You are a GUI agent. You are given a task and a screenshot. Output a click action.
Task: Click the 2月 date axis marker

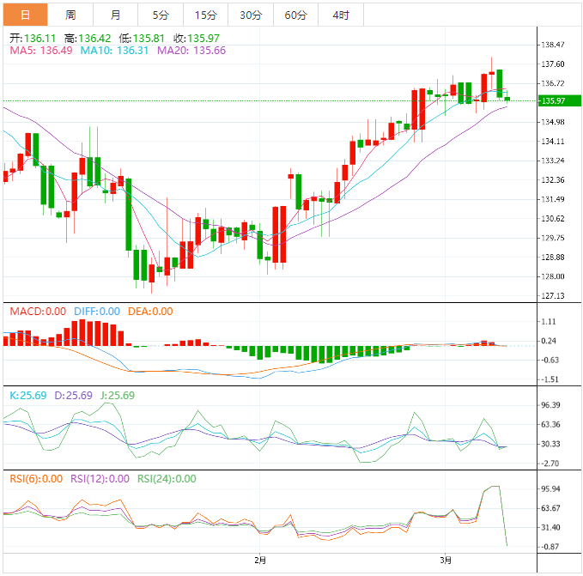coord(260,560)
